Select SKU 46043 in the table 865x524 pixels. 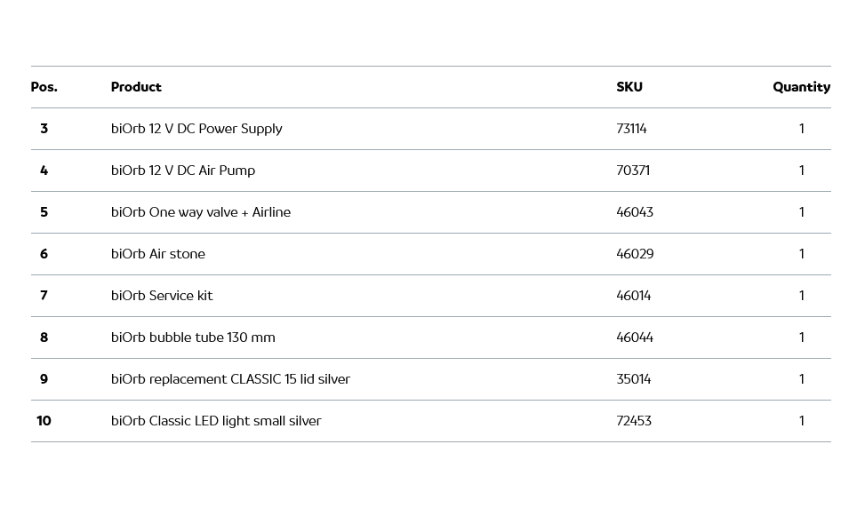coord(635,212)
